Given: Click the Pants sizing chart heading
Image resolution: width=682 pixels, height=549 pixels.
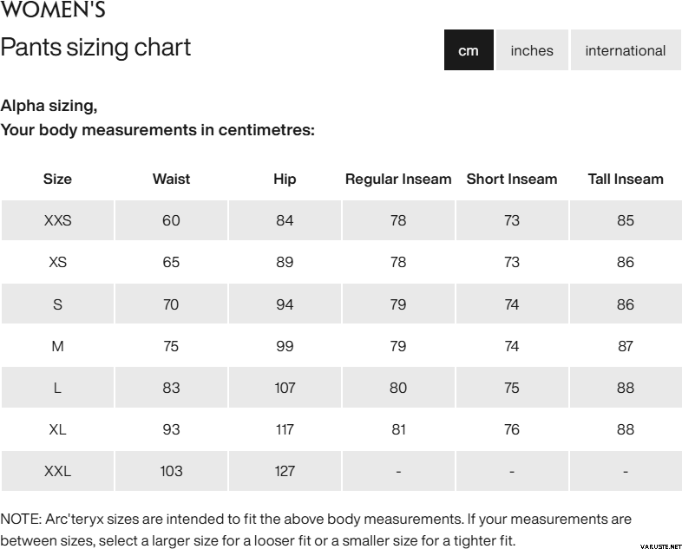Looking at the screenshot, I should coord(95,47).
